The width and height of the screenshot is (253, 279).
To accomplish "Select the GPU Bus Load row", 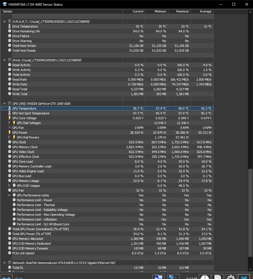I will pos(107,176).
